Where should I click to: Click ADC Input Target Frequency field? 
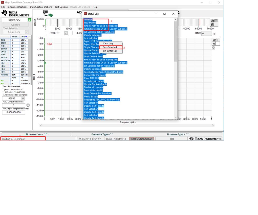pyautogui.click(x=14, y=112)
